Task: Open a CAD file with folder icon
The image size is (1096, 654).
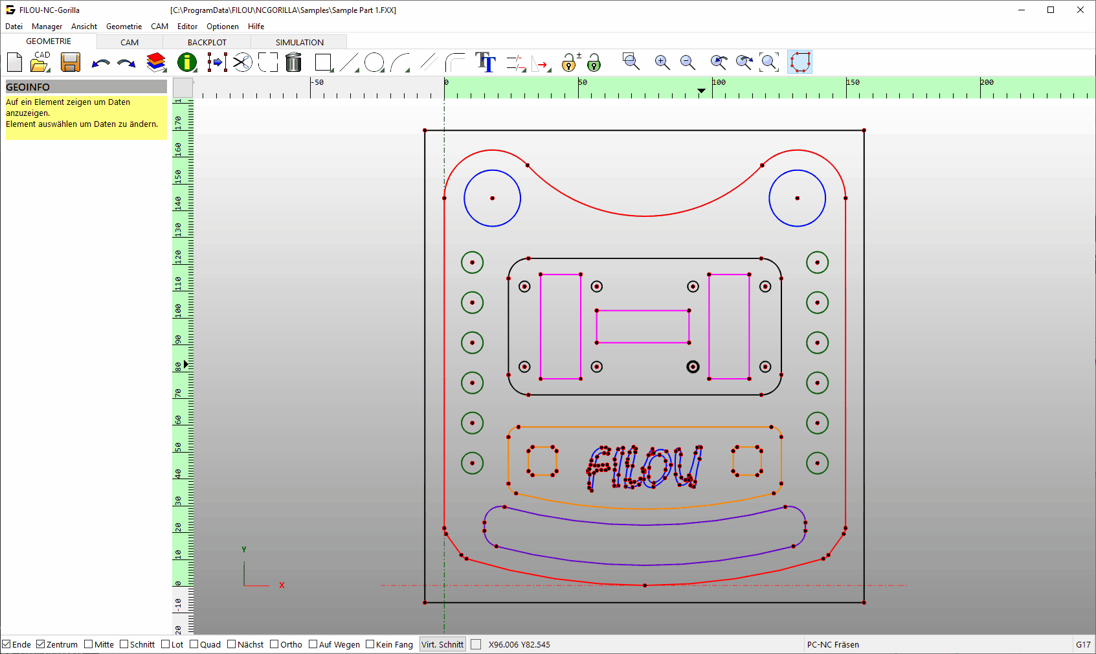Action: coord(40,62)
